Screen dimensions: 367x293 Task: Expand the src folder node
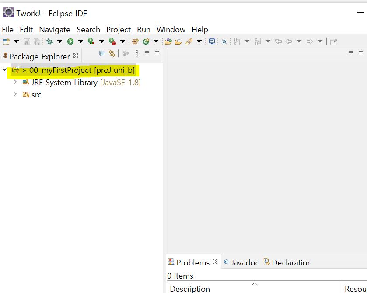[x=15, y=94]
